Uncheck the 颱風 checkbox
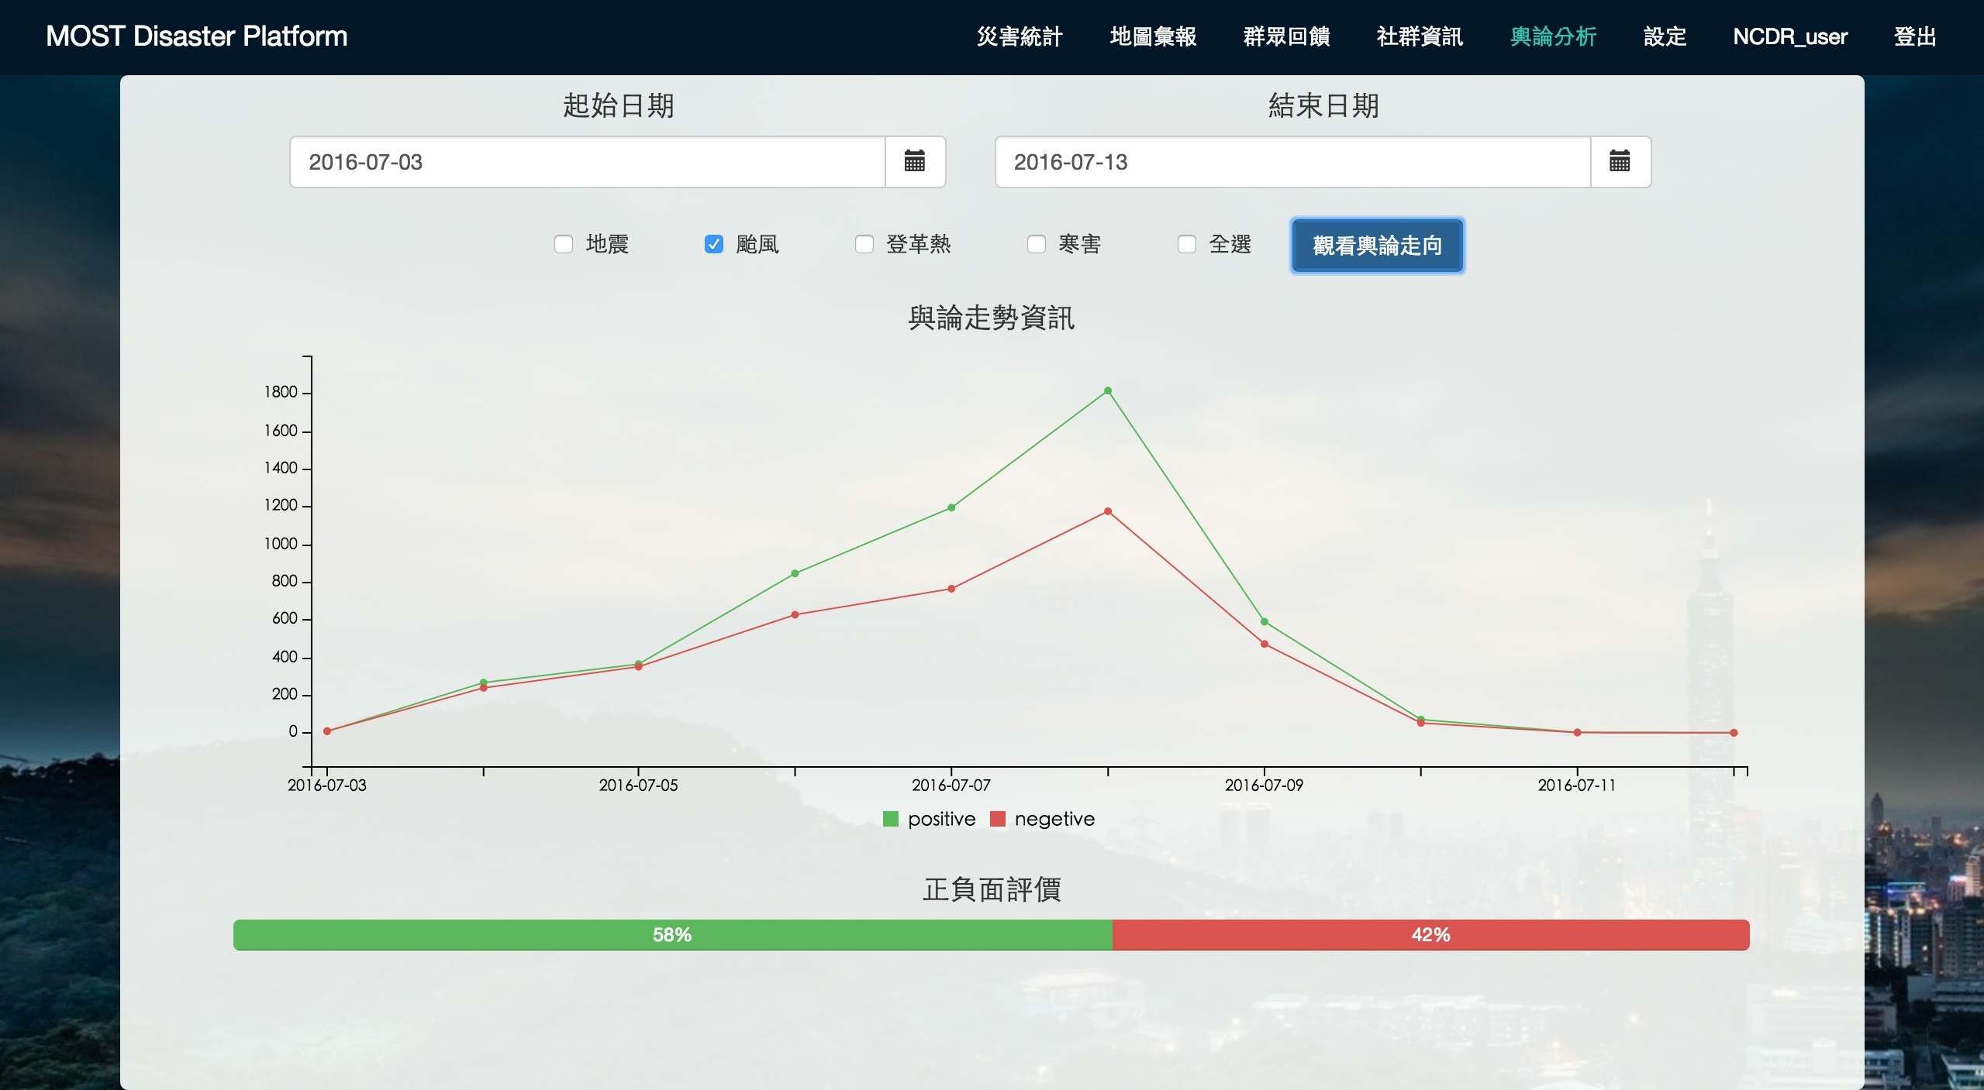 tap(714, 245)
